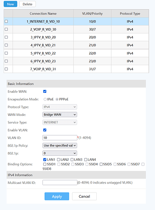
Task: Check the LAN4 binding option
Action: pos(85,160)
